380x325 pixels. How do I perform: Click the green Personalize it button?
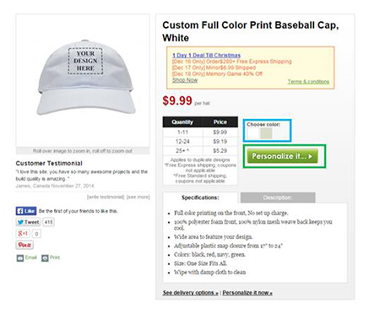coord(283,156)
